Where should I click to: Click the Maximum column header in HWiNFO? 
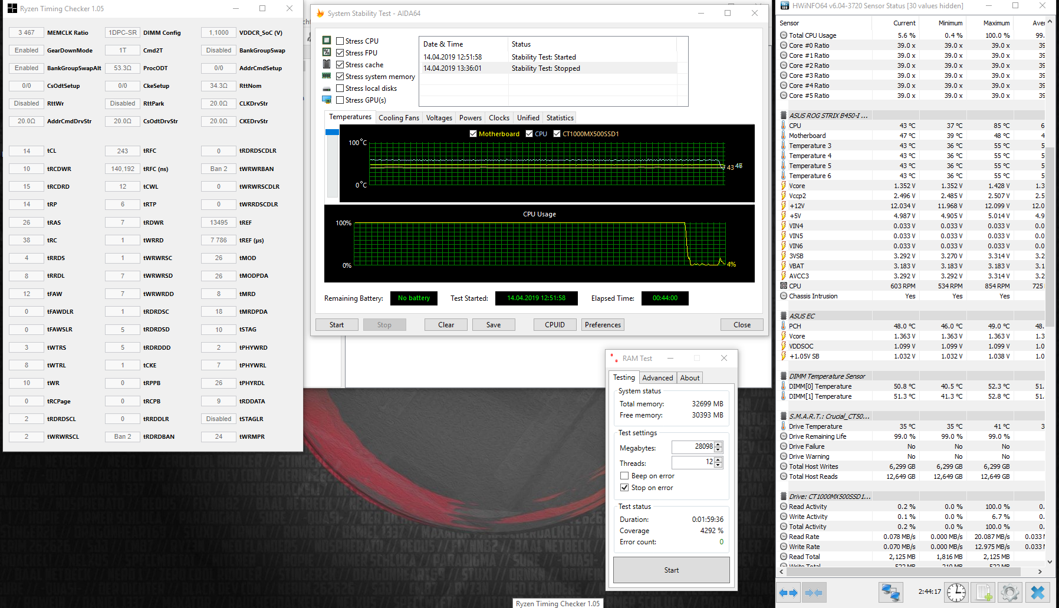(x=990, y=23)
